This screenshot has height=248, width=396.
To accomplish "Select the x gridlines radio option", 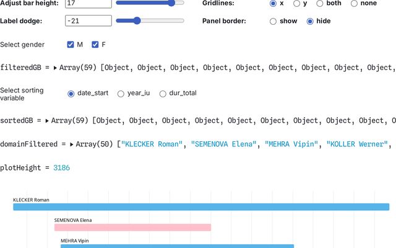I will 273,4.
